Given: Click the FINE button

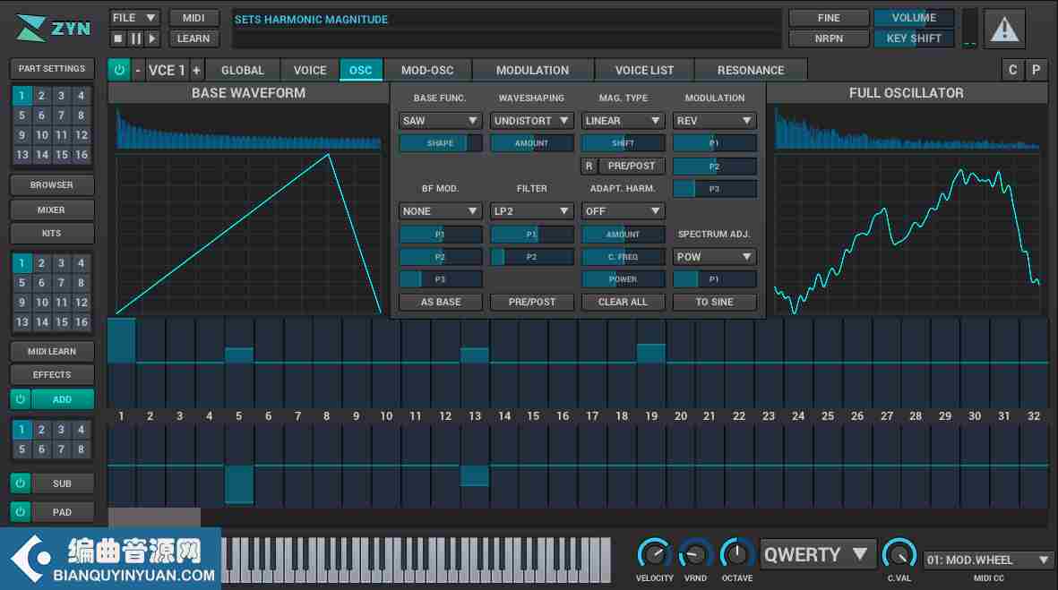Looking at the screenshot, I should [829, 18].
